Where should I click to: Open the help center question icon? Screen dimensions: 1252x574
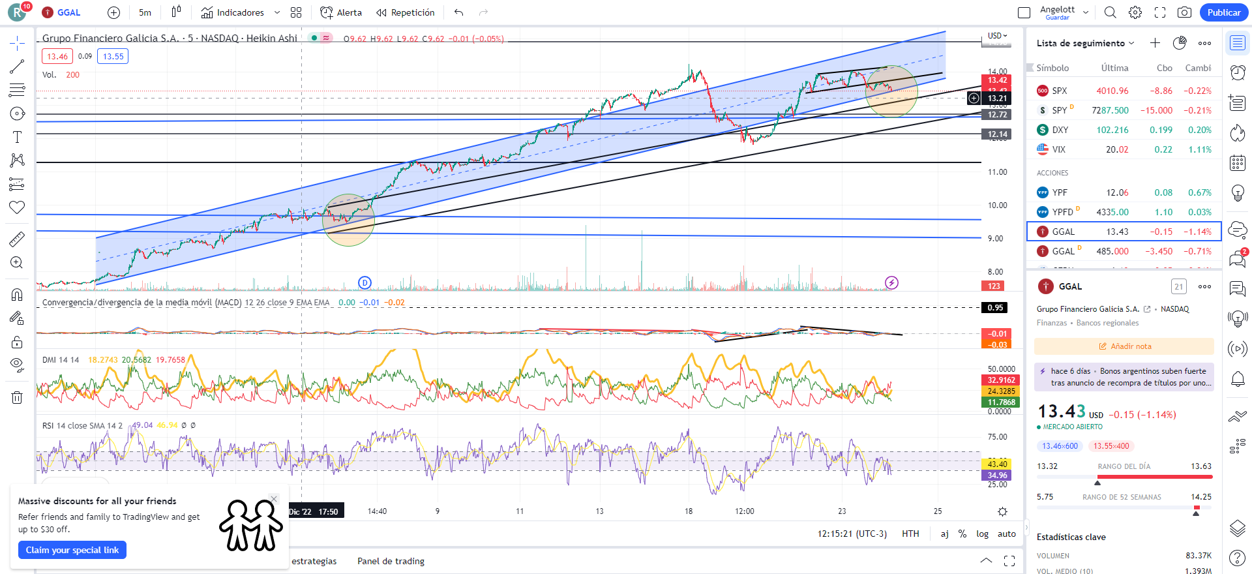click(1238, 558)
